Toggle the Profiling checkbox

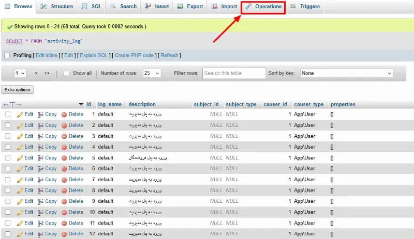tap(7, 55)
